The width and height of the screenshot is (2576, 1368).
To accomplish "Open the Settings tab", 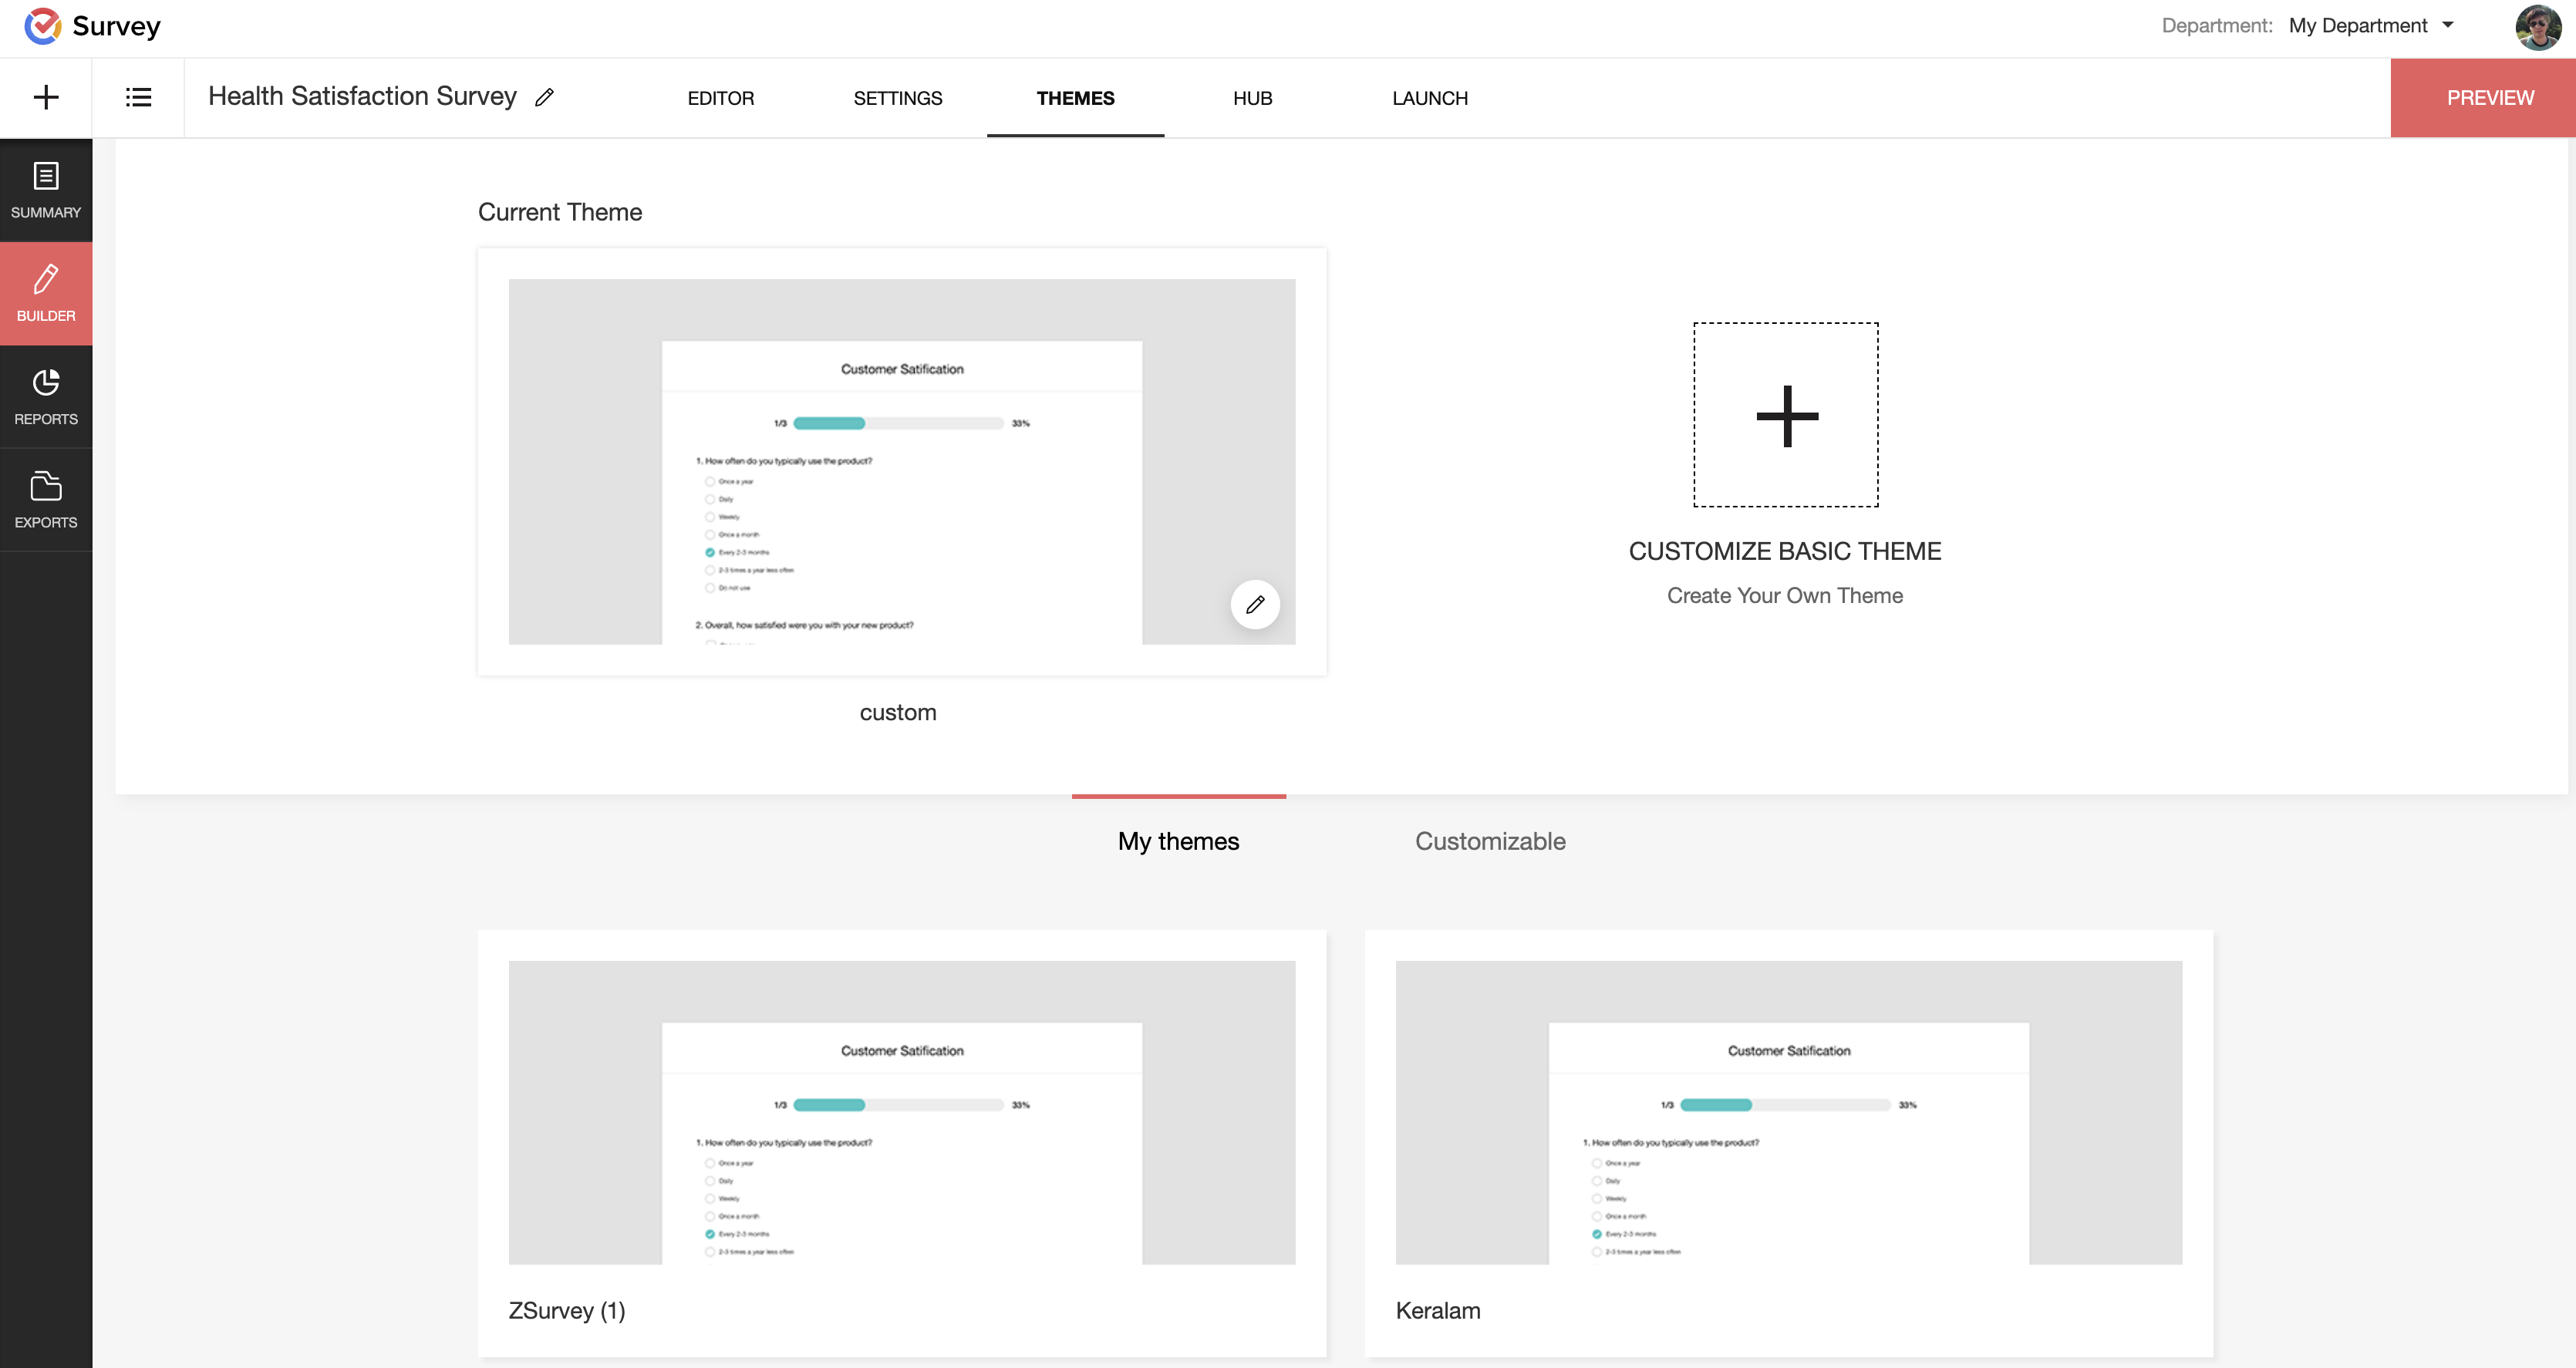I will [897, 98].
